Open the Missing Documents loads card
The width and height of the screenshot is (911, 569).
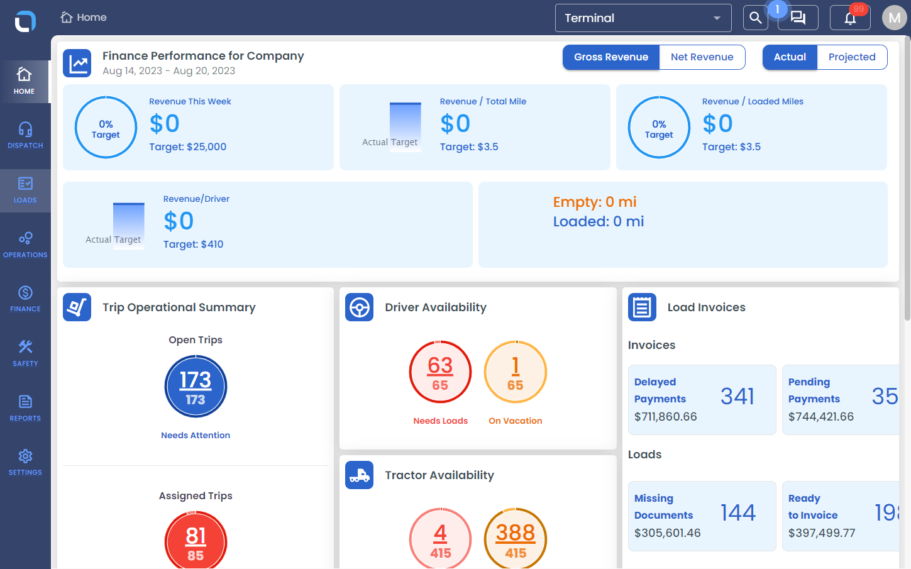[702, 516]
